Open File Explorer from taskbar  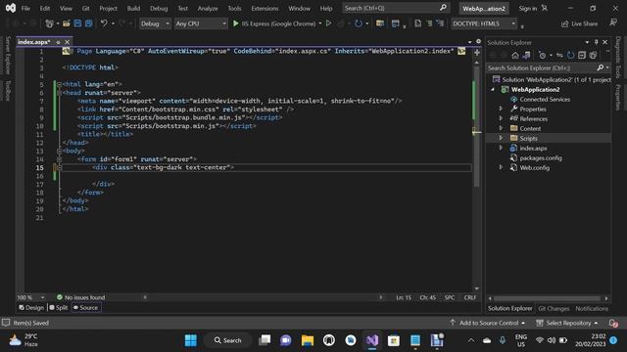pos(308,340)
